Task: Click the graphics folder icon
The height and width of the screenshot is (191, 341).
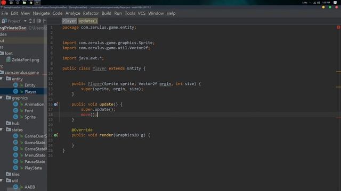Action: tap(9, 98)
